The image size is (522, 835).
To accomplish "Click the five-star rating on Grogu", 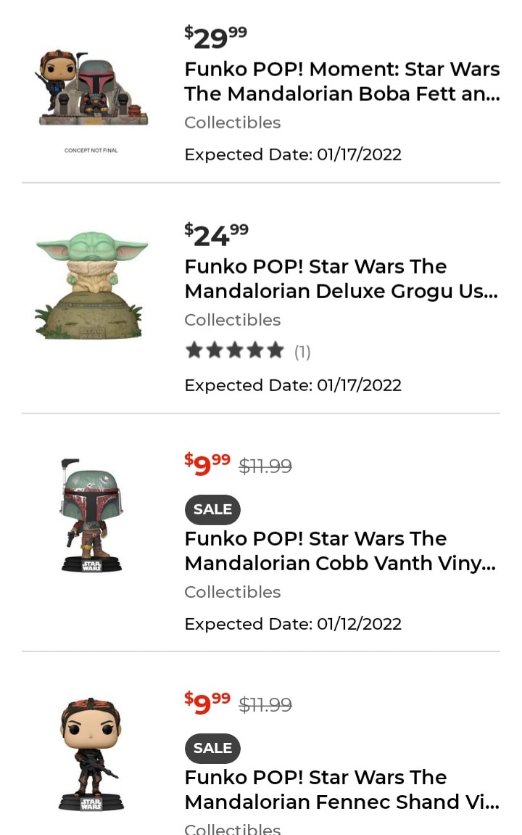I will coord(234,352).
